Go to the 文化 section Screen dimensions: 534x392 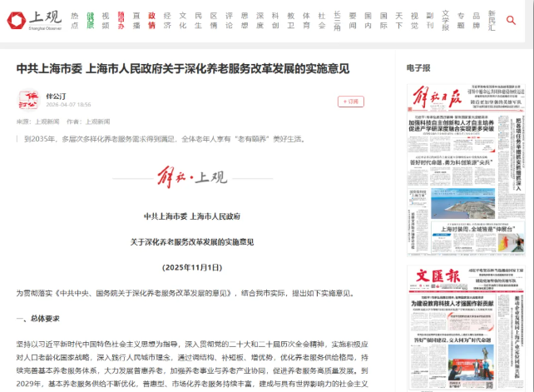[183, 21]
